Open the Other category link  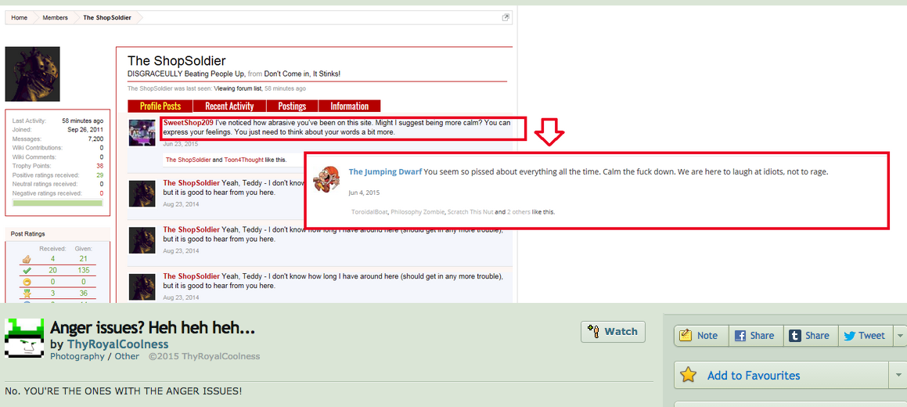(x=127, y=356)
